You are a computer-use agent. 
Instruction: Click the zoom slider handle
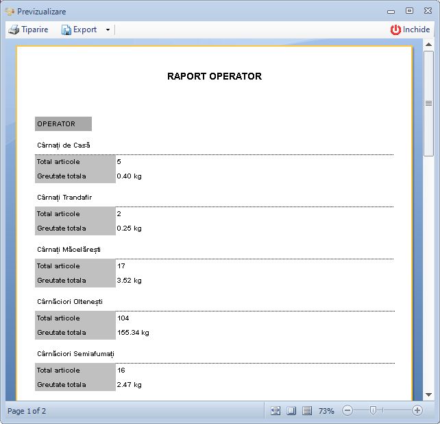pos(373,410)
